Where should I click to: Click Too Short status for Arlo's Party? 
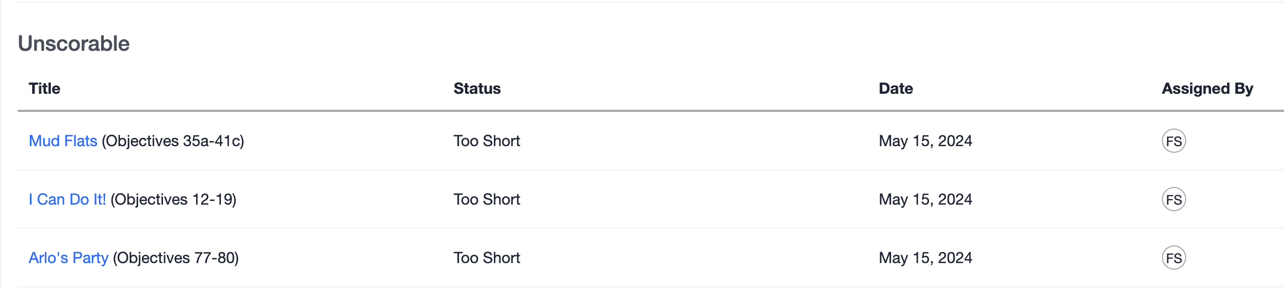[x=487, y=258]
